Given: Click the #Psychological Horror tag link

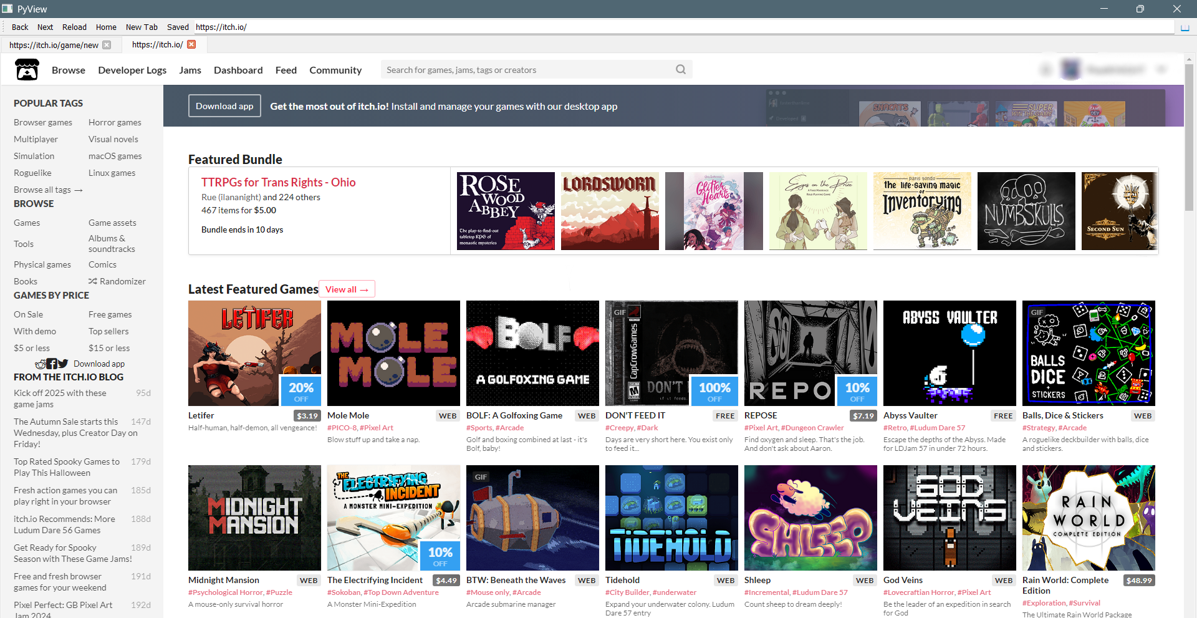Looking at the screenshot, I should pos(225,592).
